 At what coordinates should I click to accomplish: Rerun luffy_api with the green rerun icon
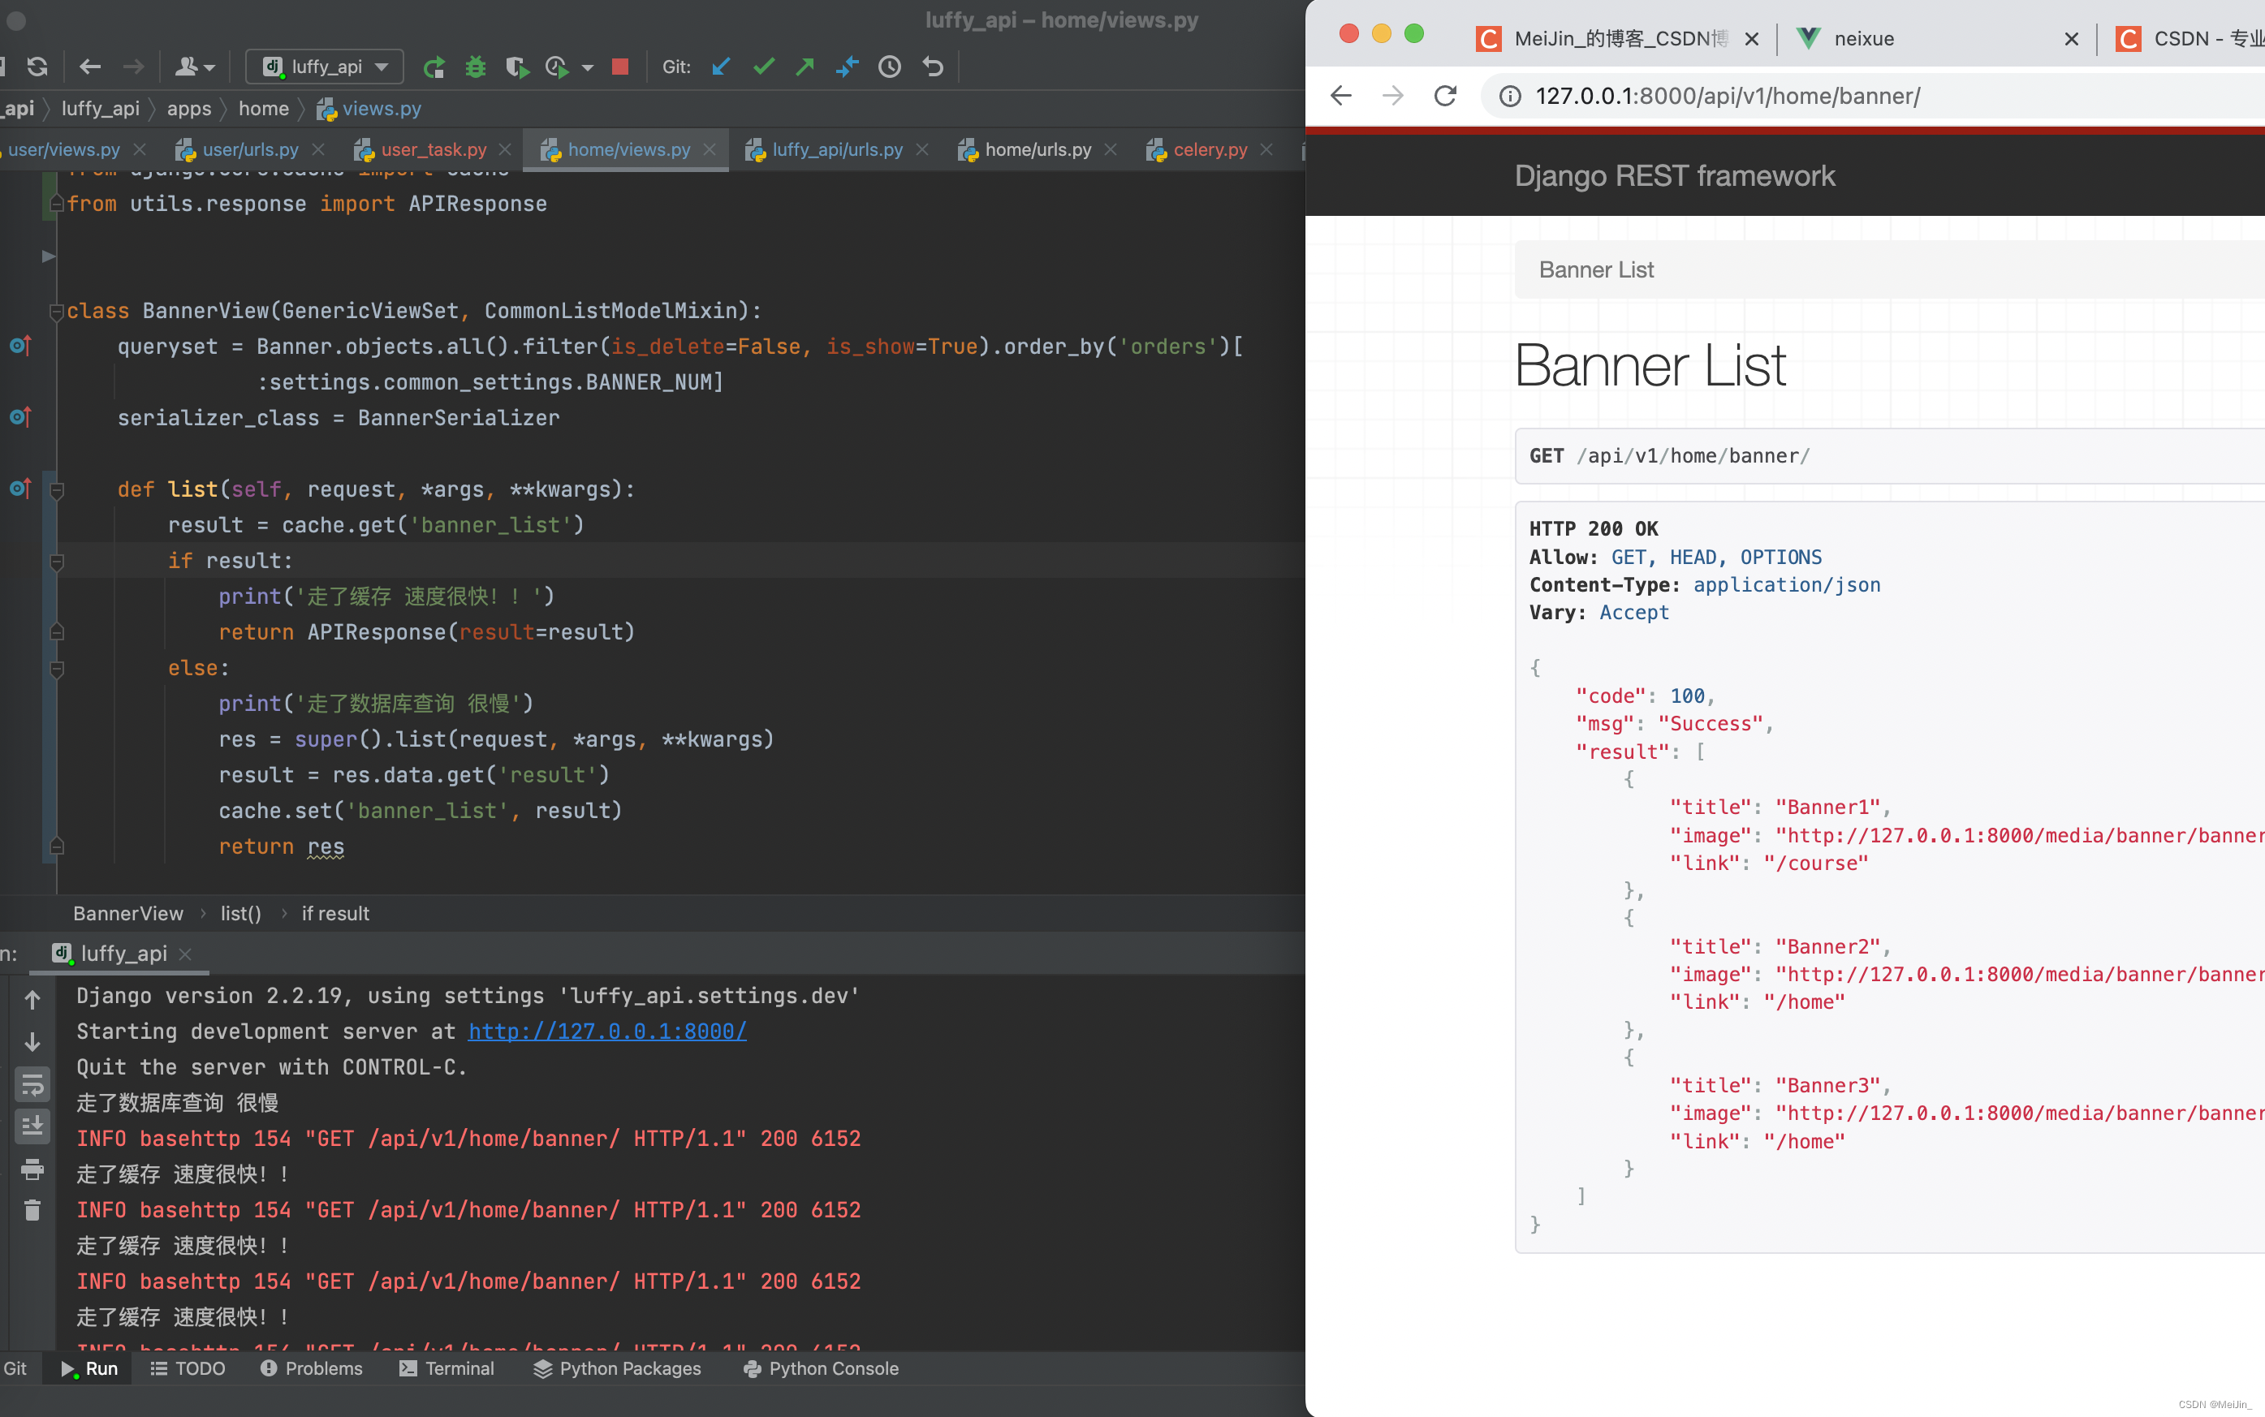click(434, 67)
